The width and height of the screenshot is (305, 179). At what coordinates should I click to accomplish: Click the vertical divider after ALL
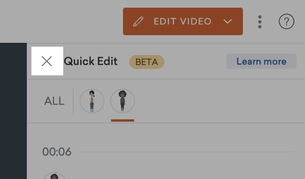[73, 101]
